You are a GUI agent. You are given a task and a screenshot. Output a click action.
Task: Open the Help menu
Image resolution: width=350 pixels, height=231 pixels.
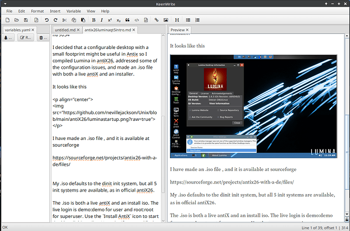[105, 11]
